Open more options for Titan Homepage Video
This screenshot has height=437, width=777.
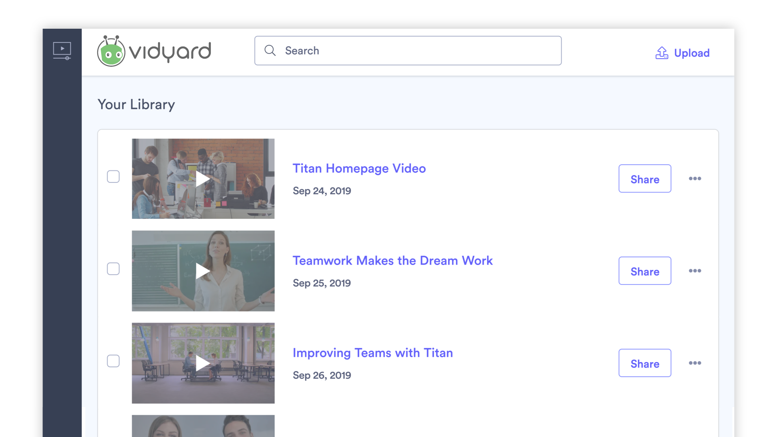tap(695, 178)
